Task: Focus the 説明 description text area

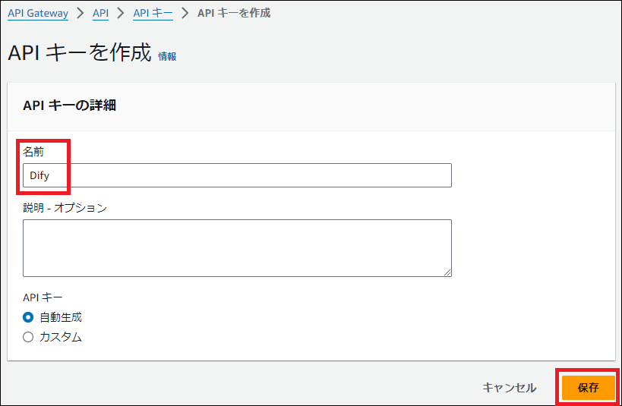Action: [237, 247]
